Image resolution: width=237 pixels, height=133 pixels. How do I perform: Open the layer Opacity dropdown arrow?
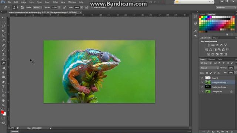tap(236, 68)
